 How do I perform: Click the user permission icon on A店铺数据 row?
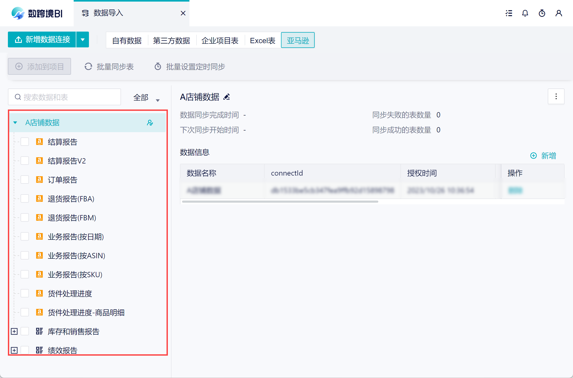pyautogui.click(x=150, y=123)
